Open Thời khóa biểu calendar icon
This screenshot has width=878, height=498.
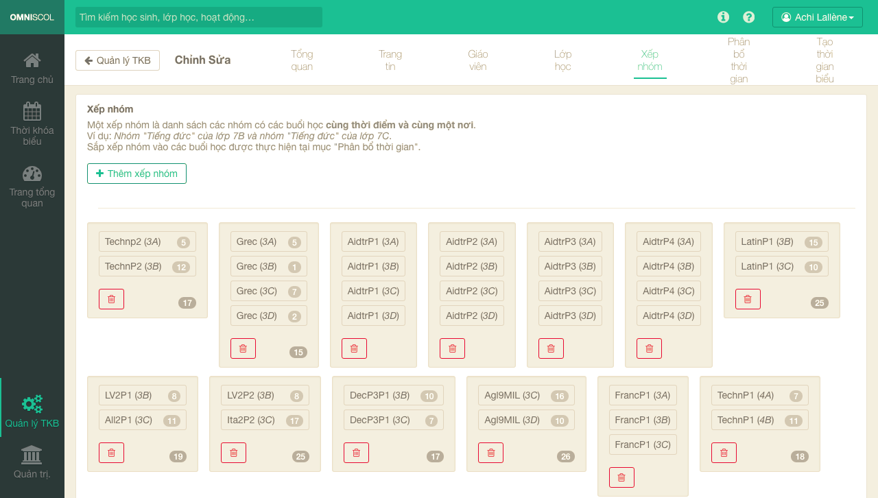(x=32, y=111)
